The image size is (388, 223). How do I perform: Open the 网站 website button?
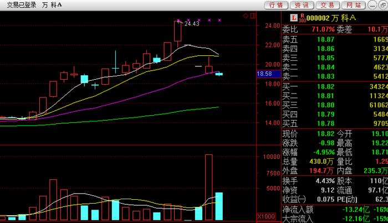coord(354,5)
